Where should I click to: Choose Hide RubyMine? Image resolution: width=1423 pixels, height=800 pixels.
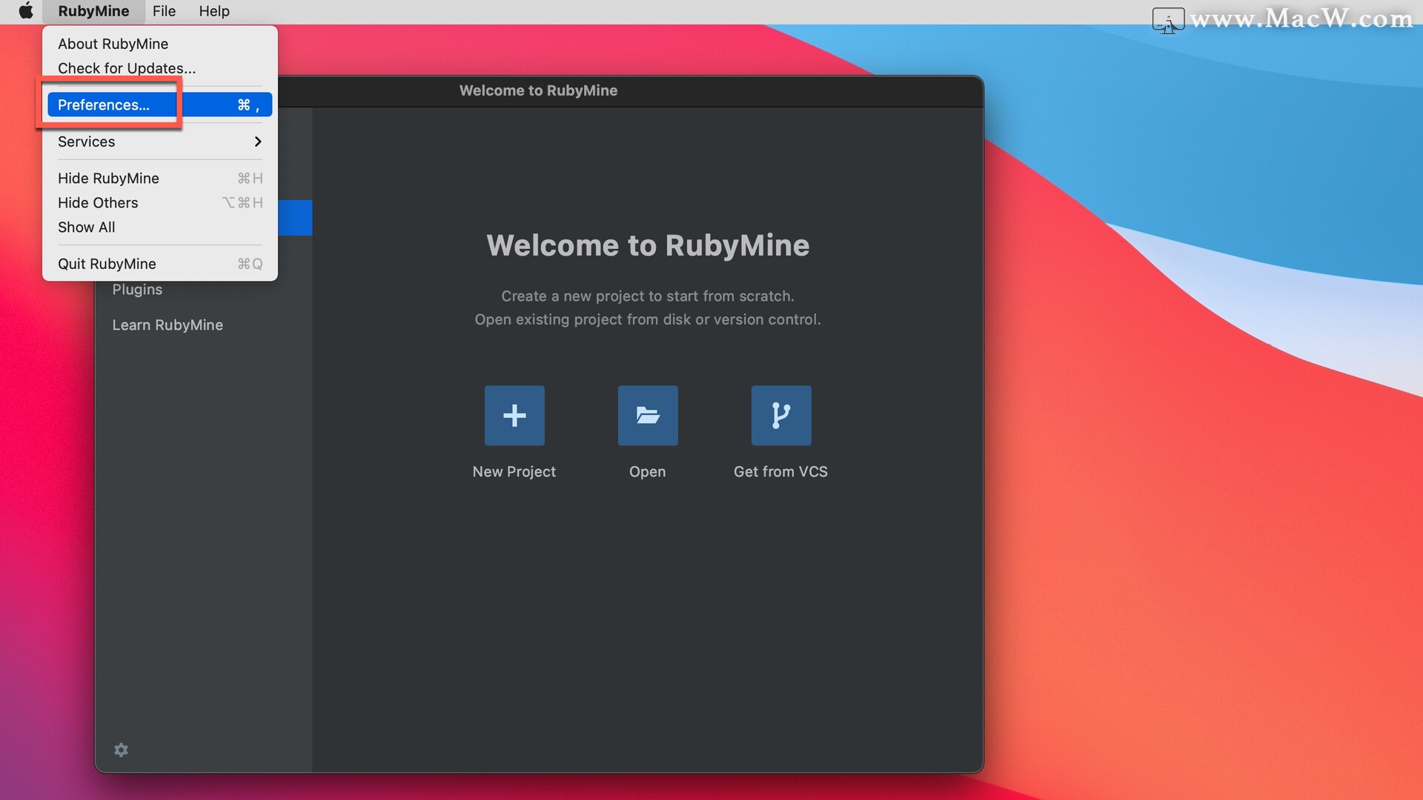coord(160,179)
